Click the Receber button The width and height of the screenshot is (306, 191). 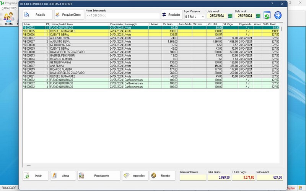tap(162, 176)
